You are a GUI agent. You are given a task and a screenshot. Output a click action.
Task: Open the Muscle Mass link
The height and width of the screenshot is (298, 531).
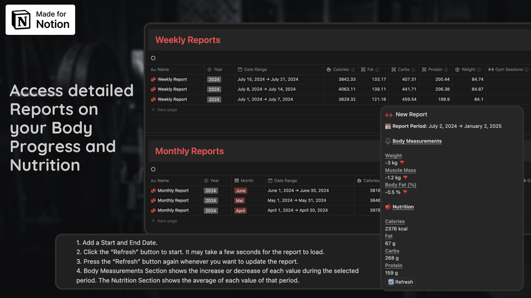(400, 170)
